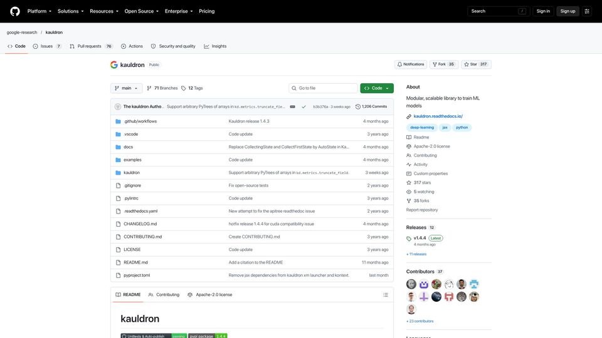Click the Sign up button

(x=568, y=11)
